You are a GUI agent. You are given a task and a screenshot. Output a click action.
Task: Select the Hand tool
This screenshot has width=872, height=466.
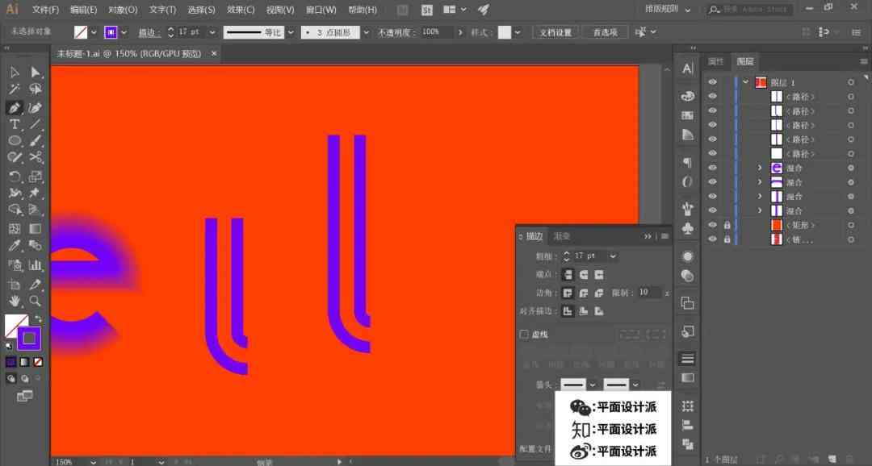click(x=15, y=301)
